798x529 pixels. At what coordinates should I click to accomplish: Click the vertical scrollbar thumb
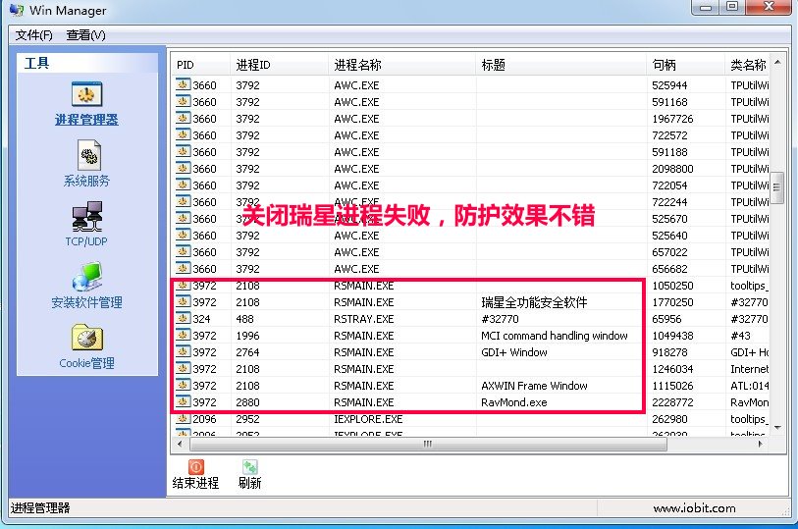tap(777, 187)
